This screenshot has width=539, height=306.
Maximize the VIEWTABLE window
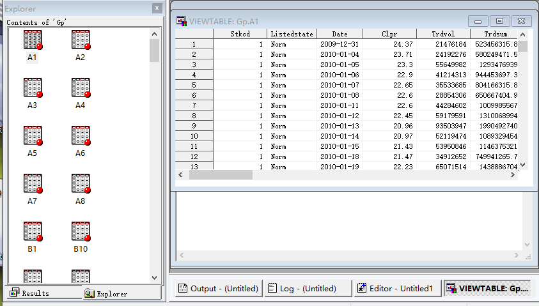click(x=499, y=21)
